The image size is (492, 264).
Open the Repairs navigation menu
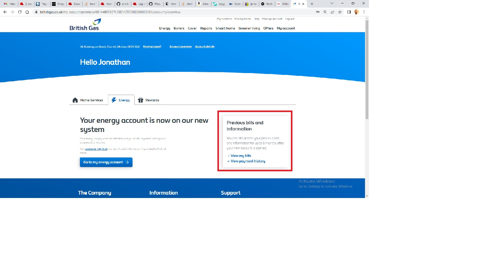[206, 28]
